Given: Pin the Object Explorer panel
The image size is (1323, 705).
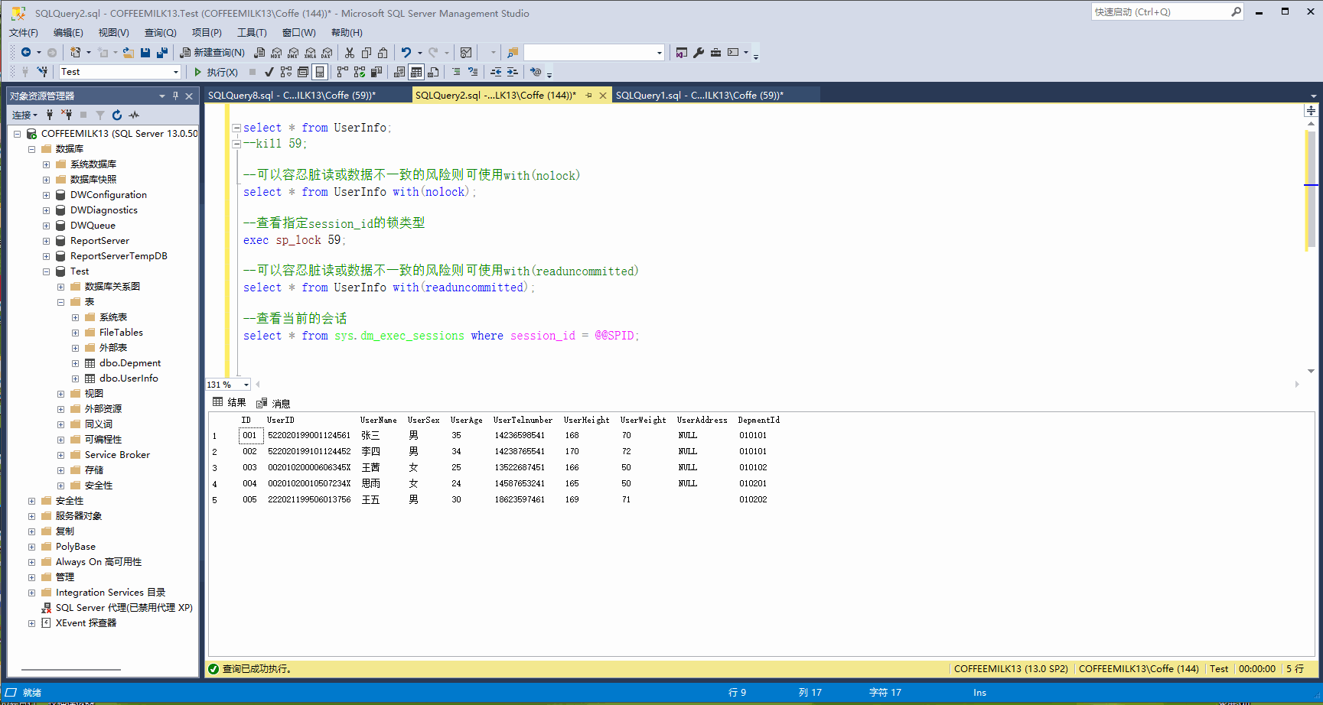Looking at the screenshot, I should 174,96.
